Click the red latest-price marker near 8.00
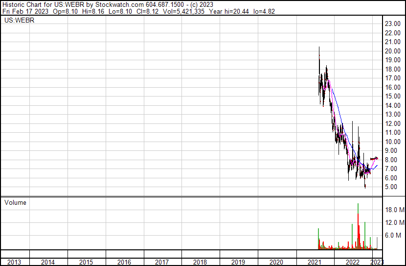Image resolution: width=406 pixels, height=266 pixels. (375, 158)
